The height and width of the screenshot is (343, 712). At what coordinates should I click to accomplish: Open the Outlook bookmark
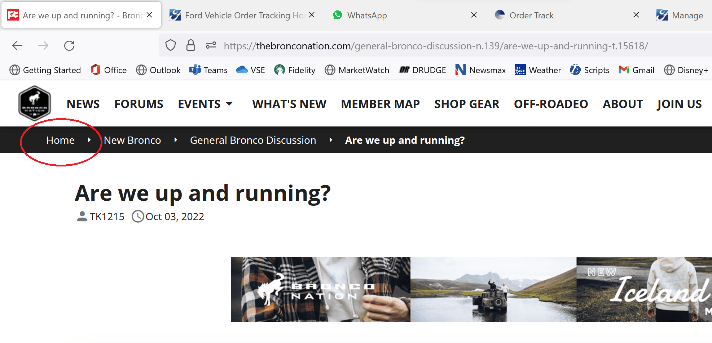point(158,70)
